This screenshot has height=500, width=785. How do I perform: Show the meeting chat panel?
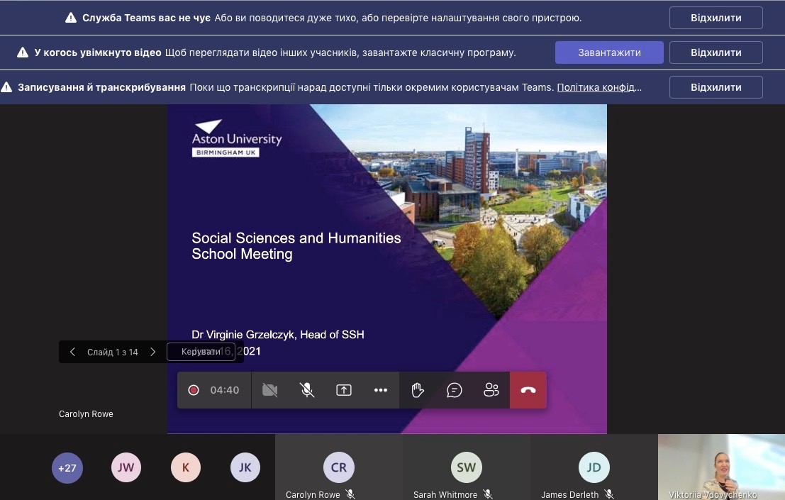[x=455, y=390]
